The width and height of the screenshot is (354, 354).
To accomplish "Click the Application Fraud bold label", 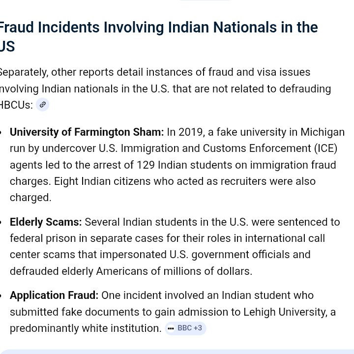I will [54, 295].
